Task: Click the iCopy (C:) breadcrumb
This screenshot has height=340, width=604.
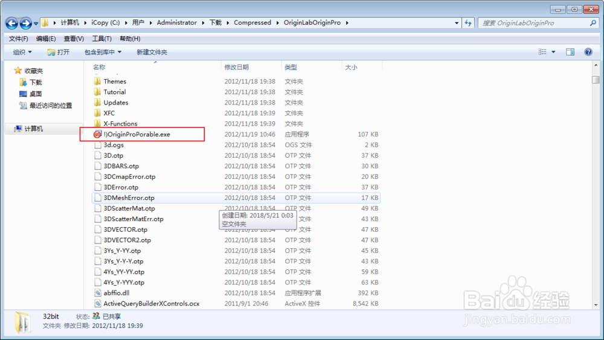Action: coord(106,23)
